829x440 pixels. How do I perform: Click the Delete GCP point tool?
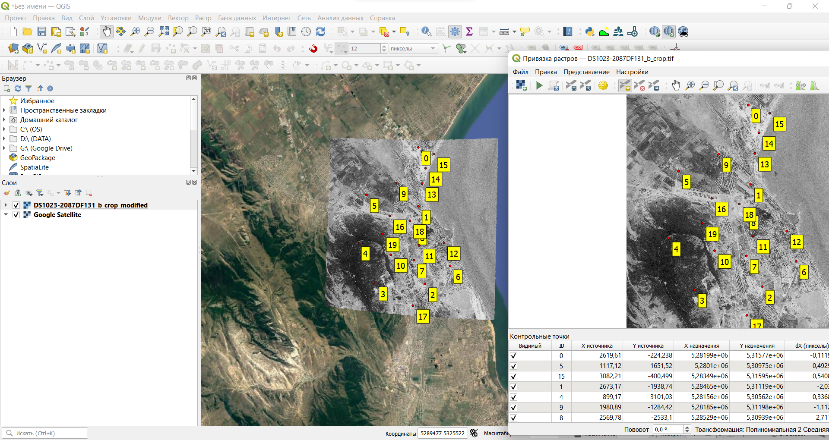click(639, 86)
